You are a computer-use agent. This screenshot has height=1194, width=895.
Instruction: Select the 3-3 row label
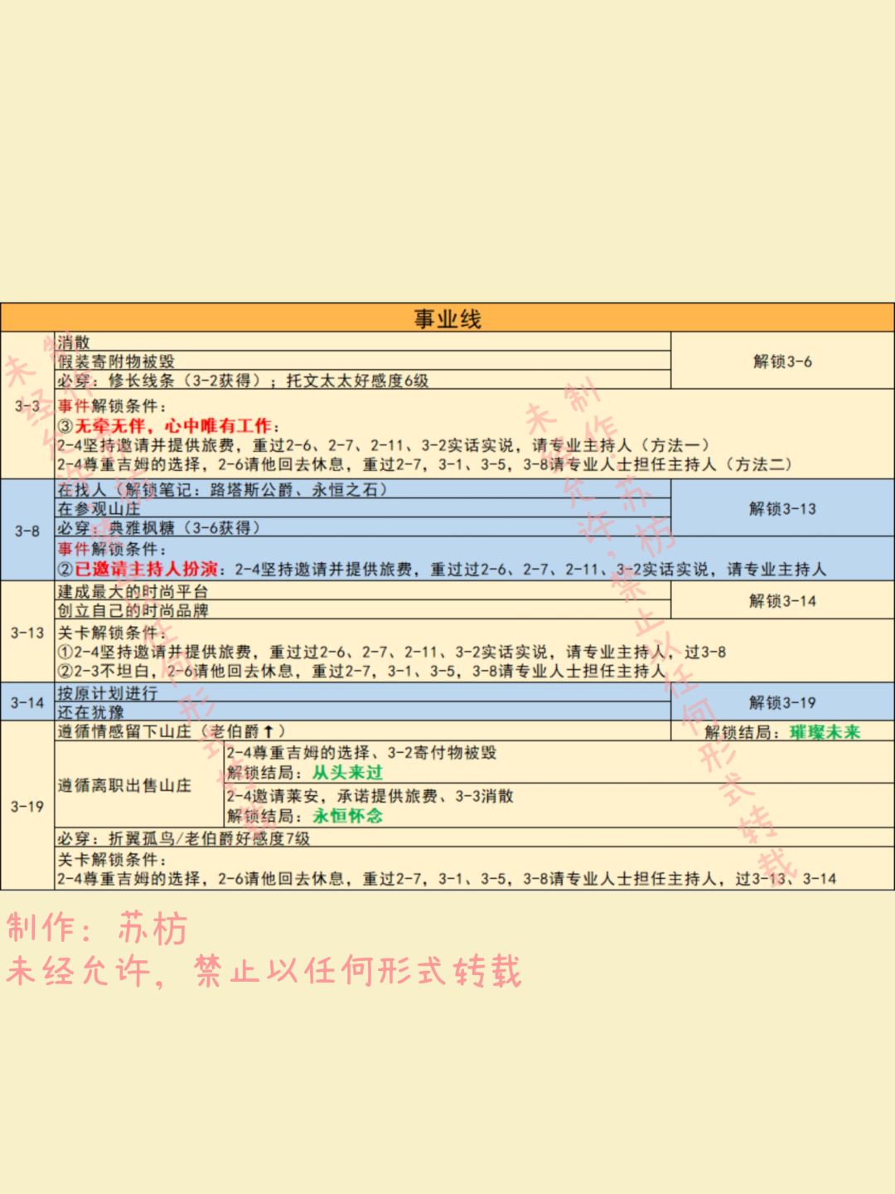point(27,406)
